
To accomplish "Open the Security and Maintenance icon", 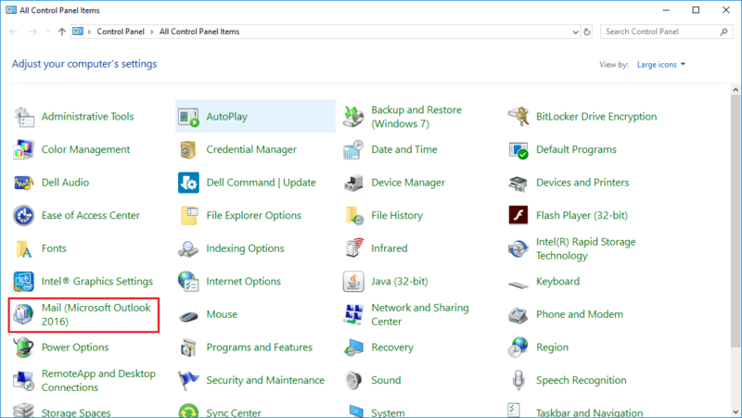I will [x=188, y=381].
